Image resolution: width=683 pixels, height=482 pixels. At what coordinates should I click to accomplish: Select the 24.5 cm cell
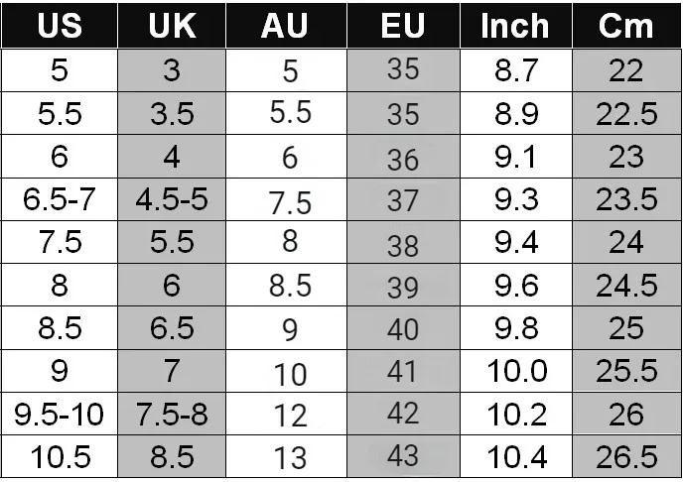[x=626, y=286]
